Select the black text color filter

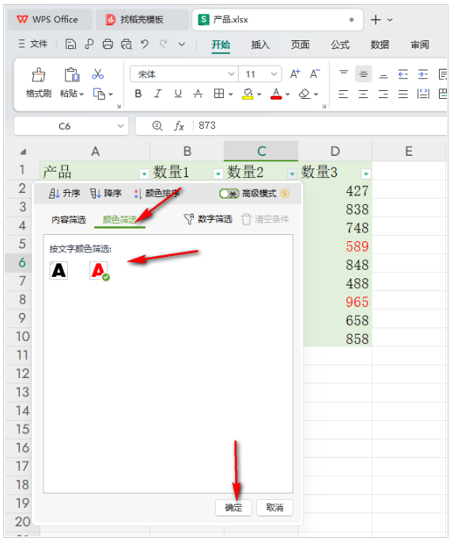click(x=59, y=270)
